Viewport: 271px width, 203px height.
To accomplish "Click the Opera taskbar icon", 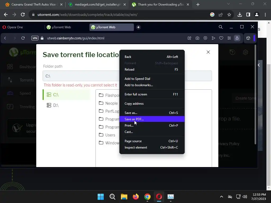I will coord(159,197).
